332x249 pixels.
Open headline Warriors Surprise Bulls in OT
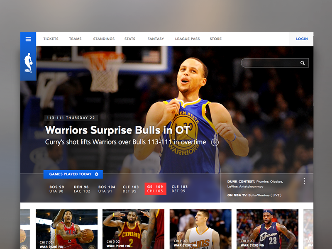(117, 130)
